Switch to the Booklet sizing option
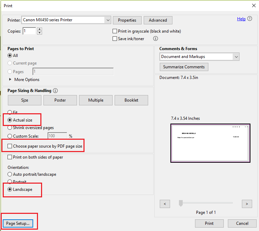 point(131,100)
